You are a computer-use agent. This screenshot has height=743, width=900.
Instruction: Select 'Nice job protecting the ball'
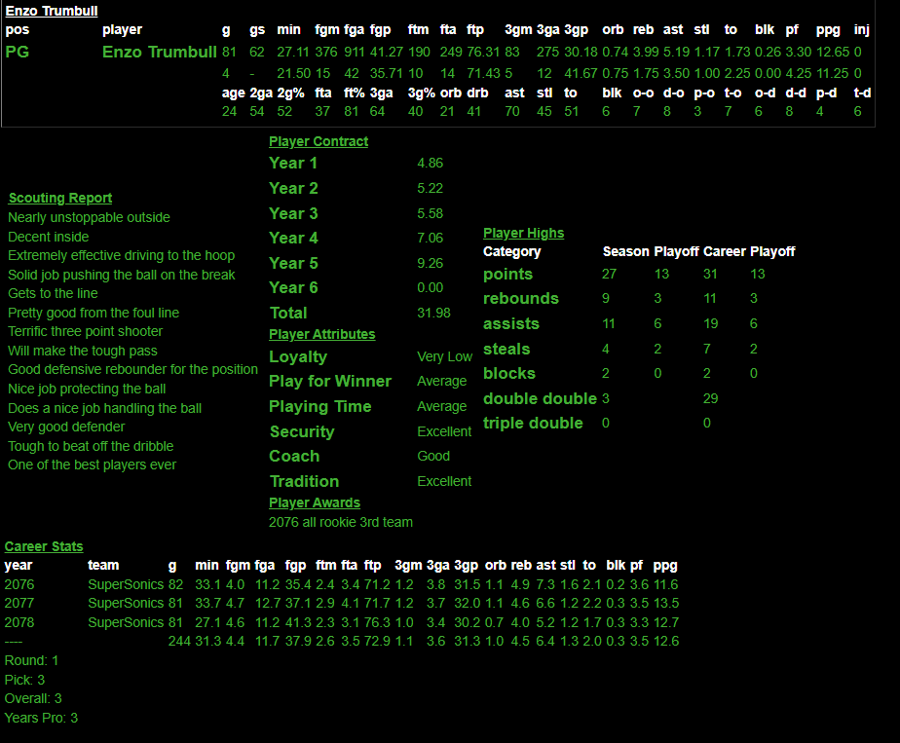[87, 389]
